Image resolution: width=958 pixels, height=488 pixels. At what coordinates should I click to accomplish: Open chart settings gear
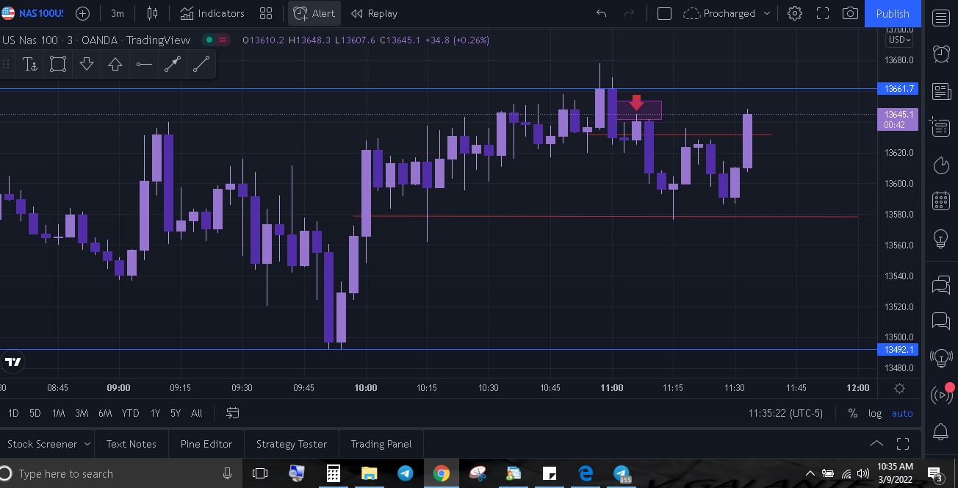tap(795, 13)
